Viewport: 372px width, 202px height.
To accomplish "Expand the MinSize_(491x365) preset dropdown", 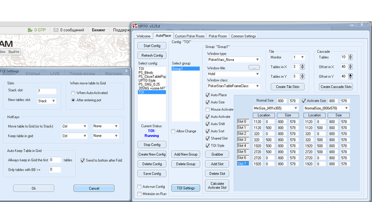I will pyautogui.click(x=275, y=108).
